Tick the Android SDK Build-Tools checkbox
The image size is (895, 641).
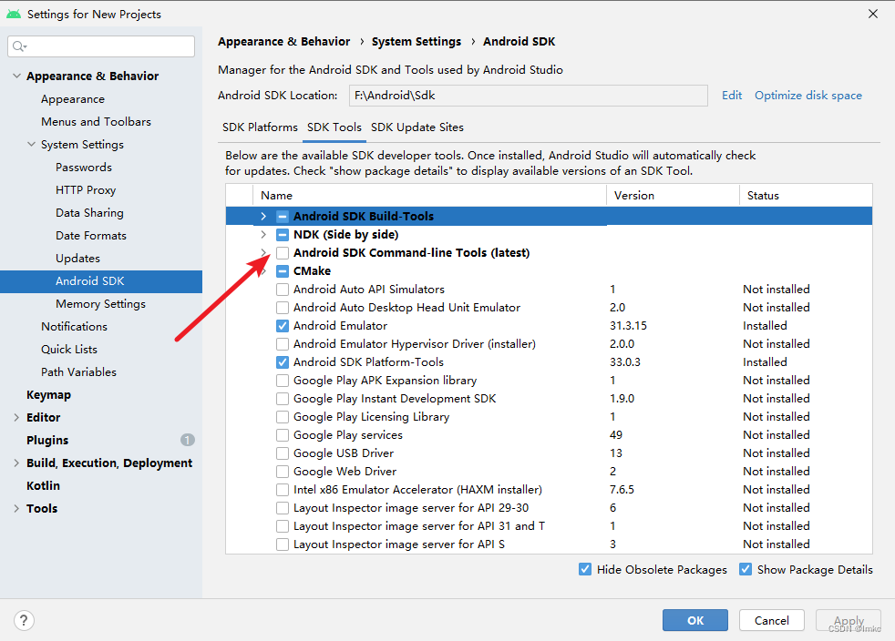282,216
